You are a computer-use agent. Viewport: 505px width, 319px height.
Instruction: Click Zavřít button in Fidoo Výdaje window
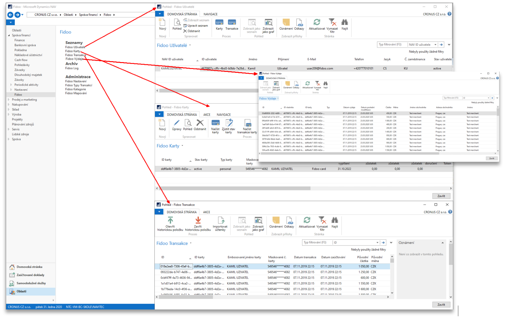(x=492, y=158)
